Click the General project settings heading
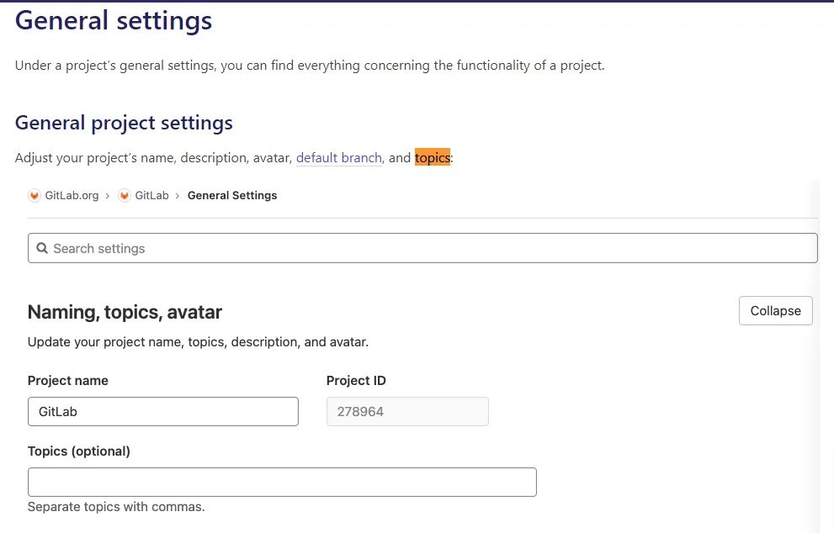This screenshot has width=834, height=533. (124, 123)
